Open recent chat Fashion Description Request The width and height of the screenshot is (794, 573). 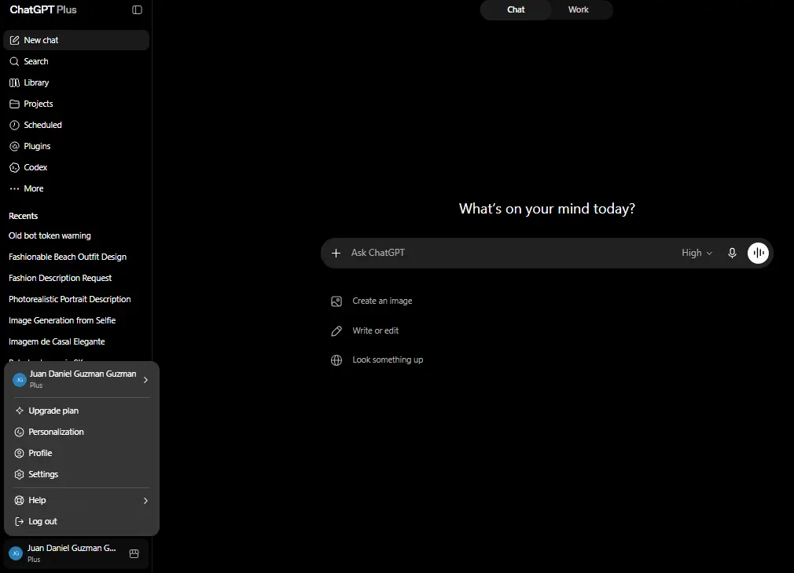[x=60, y=278]
